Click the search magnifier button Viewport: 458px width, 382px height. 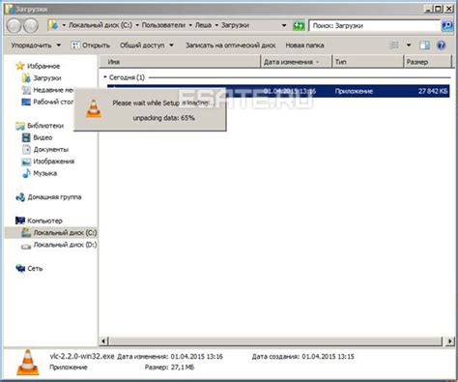click(x=447, y=26)
